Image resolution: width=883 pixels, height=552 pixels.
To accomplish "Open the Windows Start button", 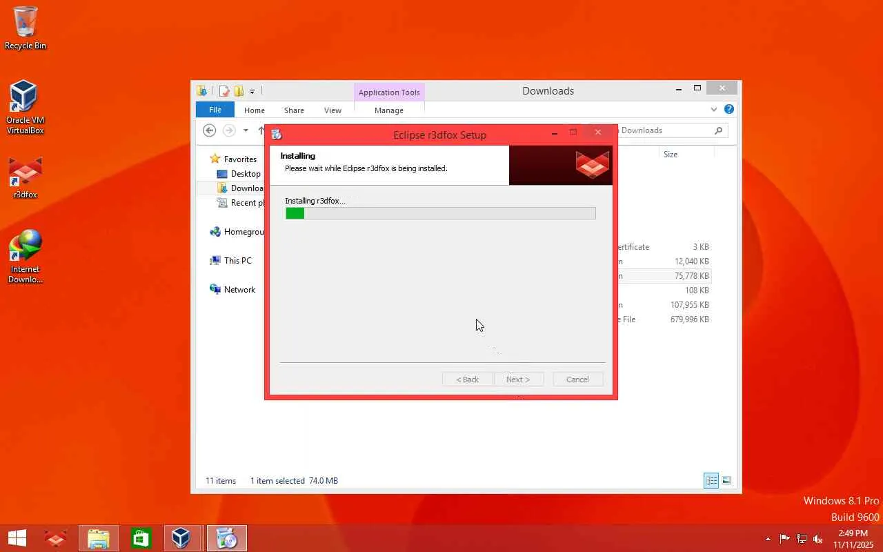I will (17, 538).
